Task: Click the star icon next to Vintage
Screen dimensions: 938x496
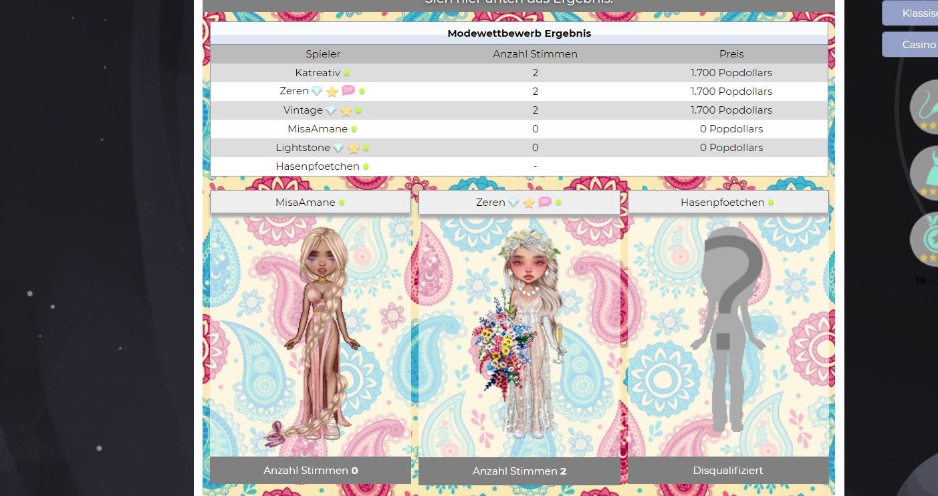Action: point(346,110)
